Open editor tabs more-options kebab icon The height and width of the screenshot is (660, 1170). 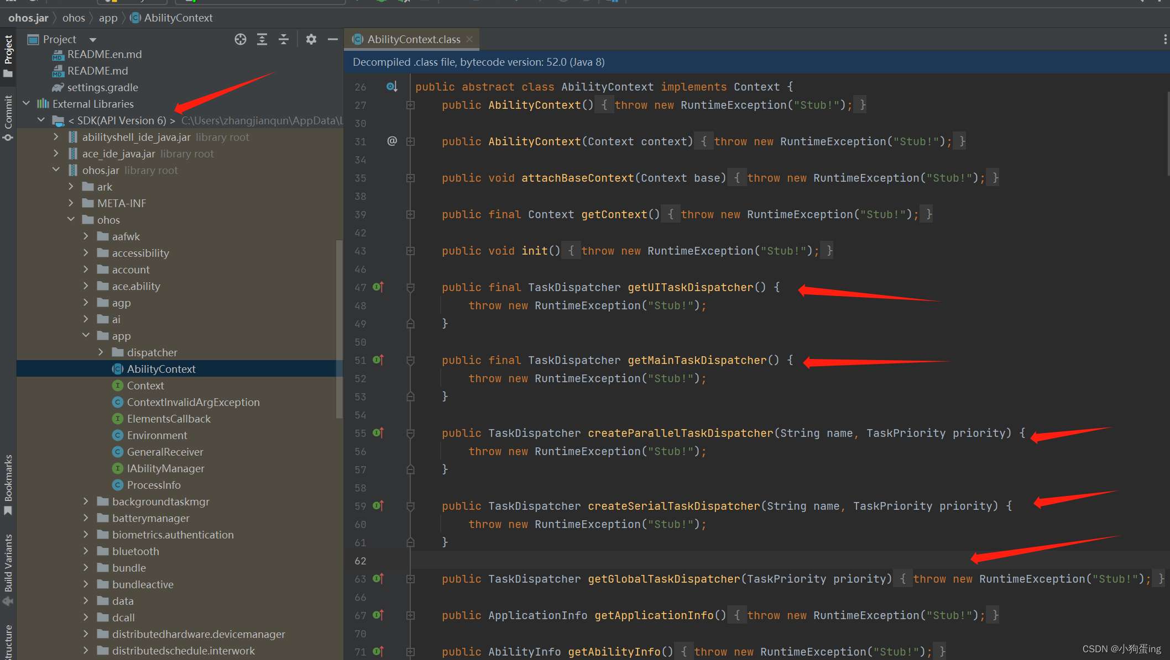pos(1164,39)
